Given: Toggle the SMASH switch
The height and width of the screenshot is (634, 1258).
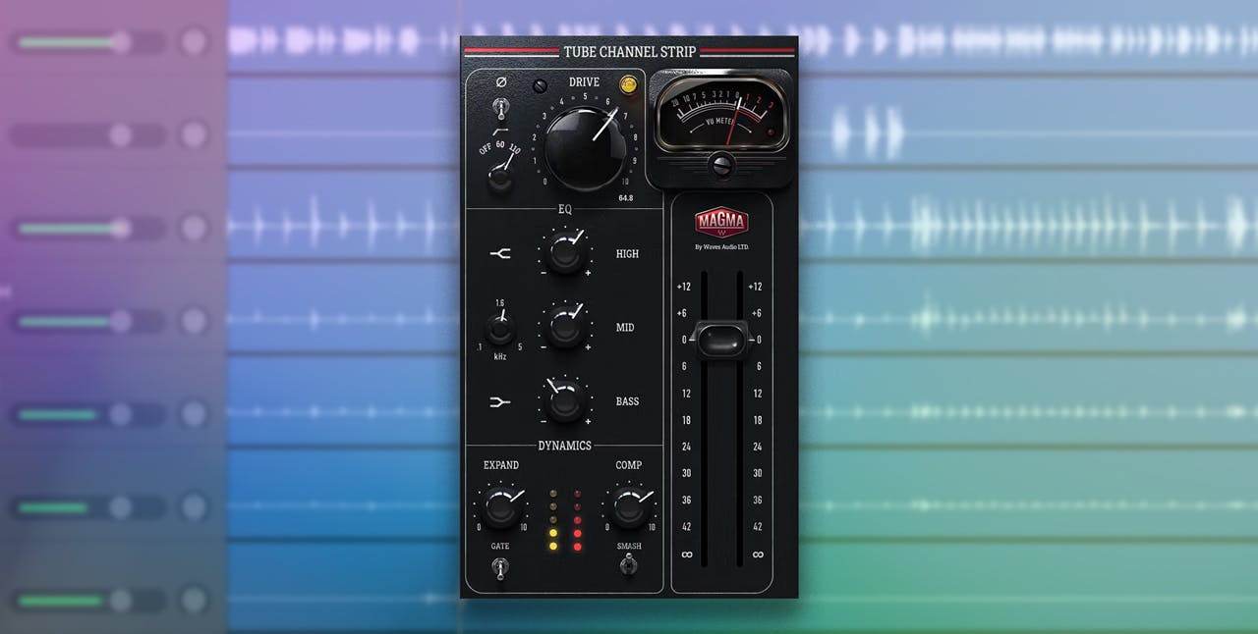Looking at the screenshot, I should tap(629, 564).
